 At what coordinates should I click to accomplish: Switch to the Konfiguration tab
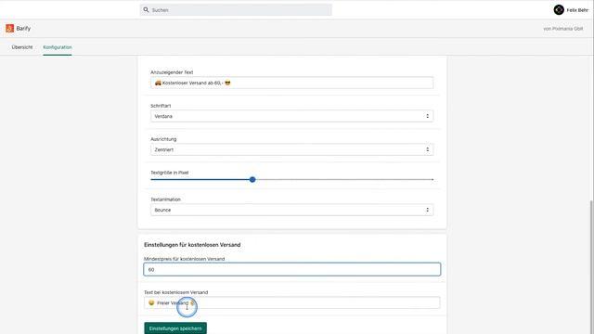(58, 47)
